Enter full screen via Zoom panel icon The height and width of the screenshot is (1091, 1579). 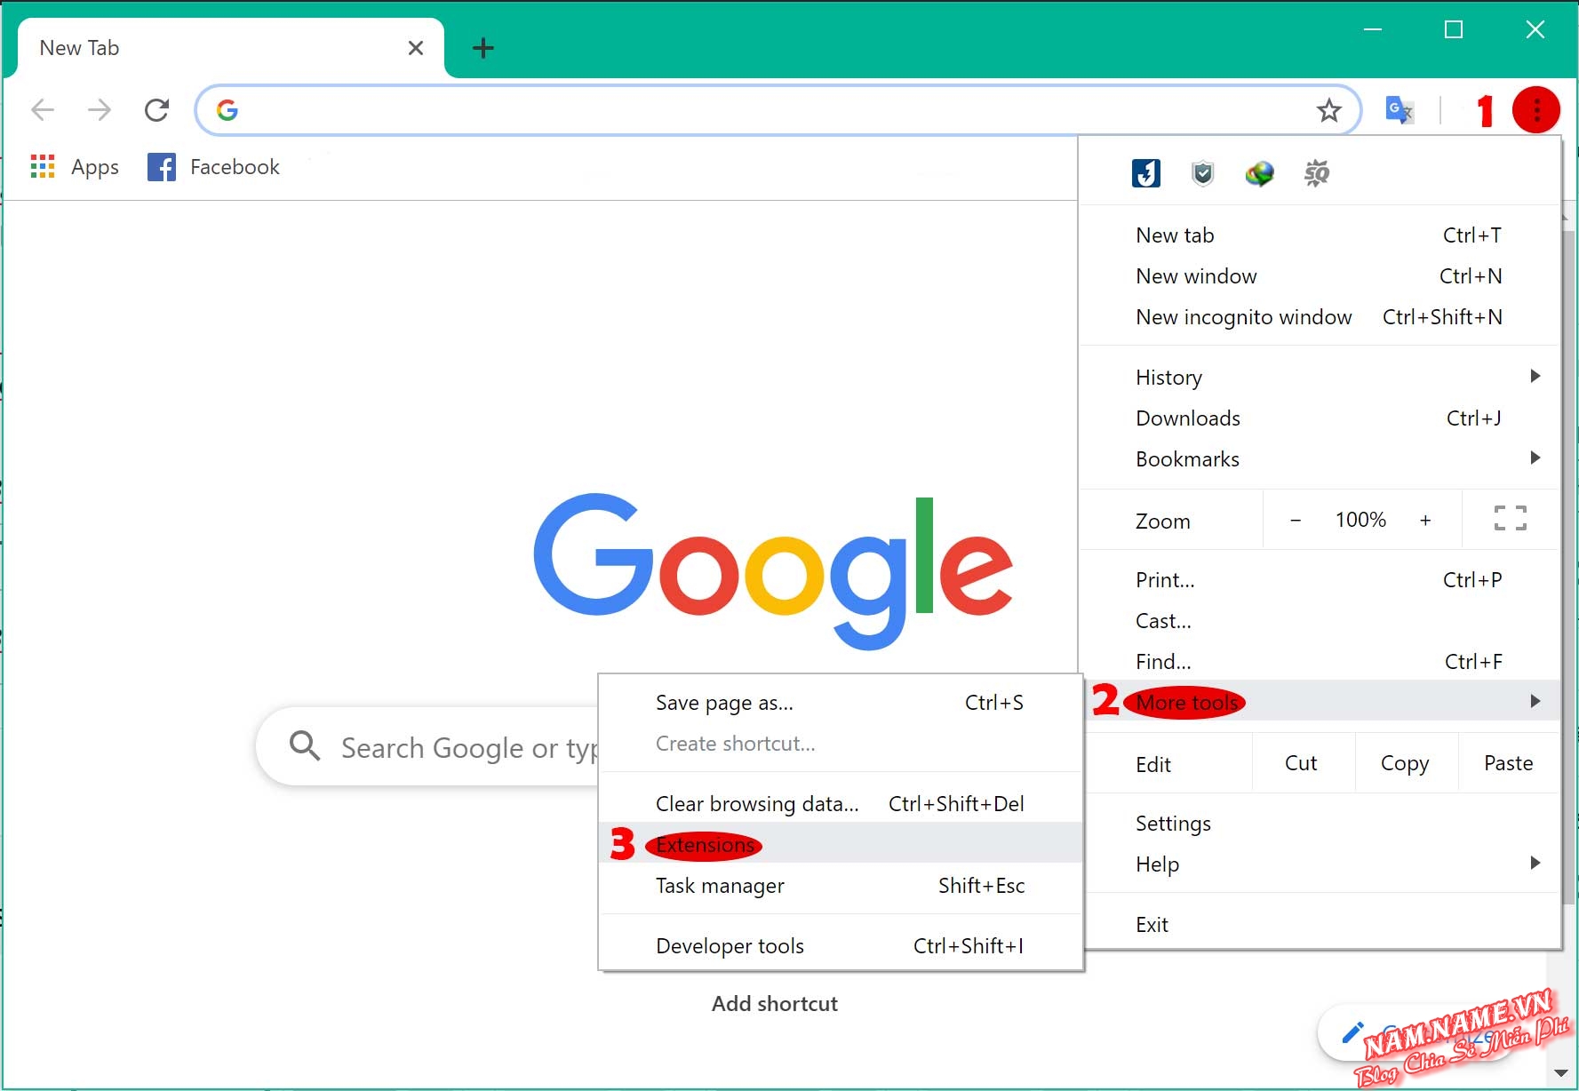1509,519
